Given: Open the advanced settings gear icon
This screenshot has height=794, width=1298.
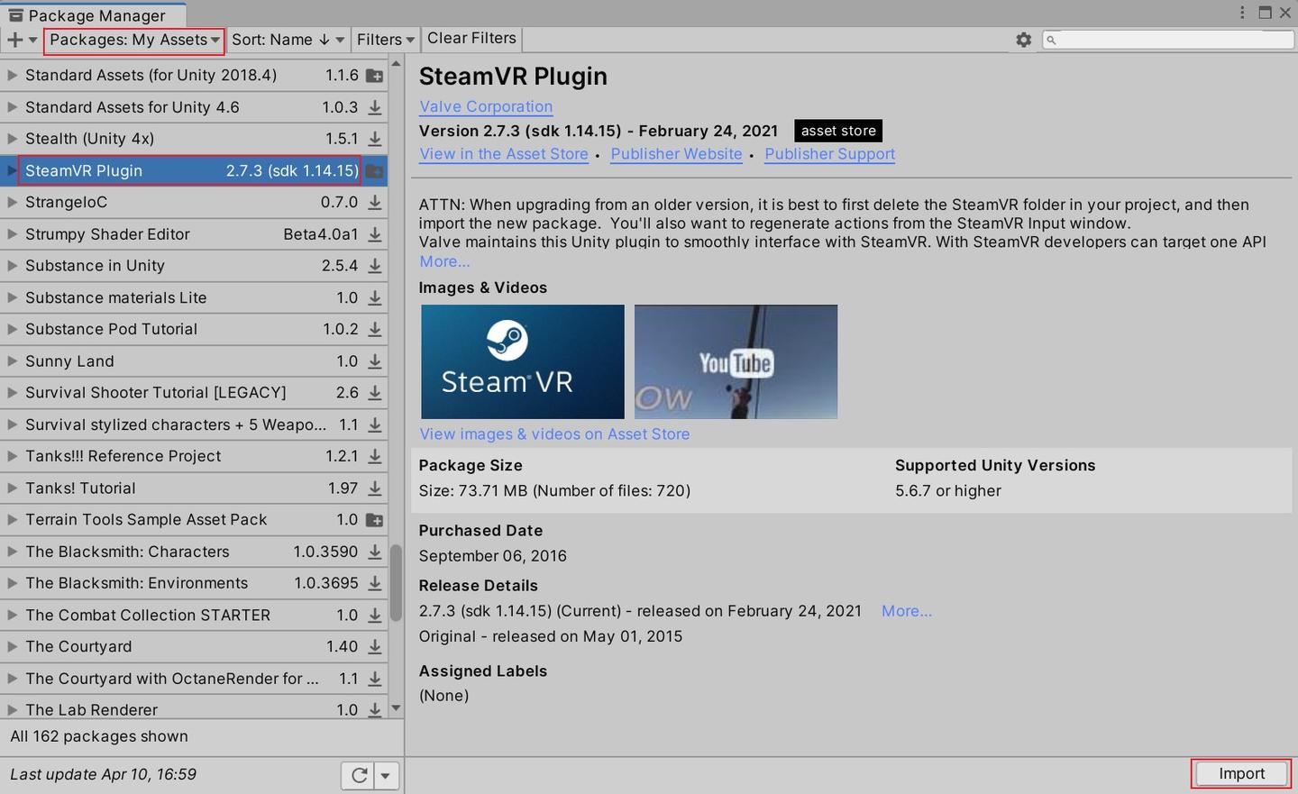Looking at the screenshot, I should point(1023,39).
